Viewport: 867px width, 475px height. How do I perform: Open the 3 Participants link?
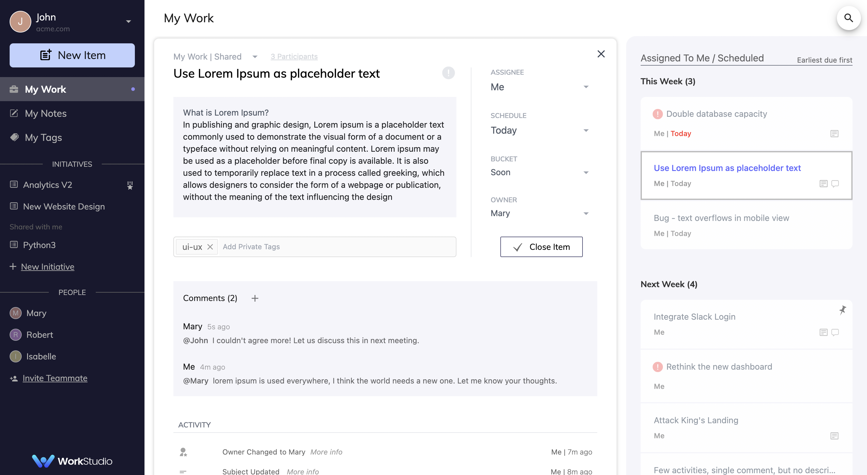294,56
